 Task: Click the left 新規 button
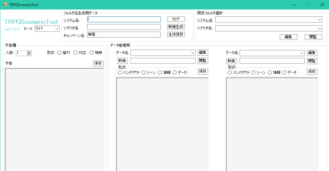pyautogui.click(x=122, y=61)
